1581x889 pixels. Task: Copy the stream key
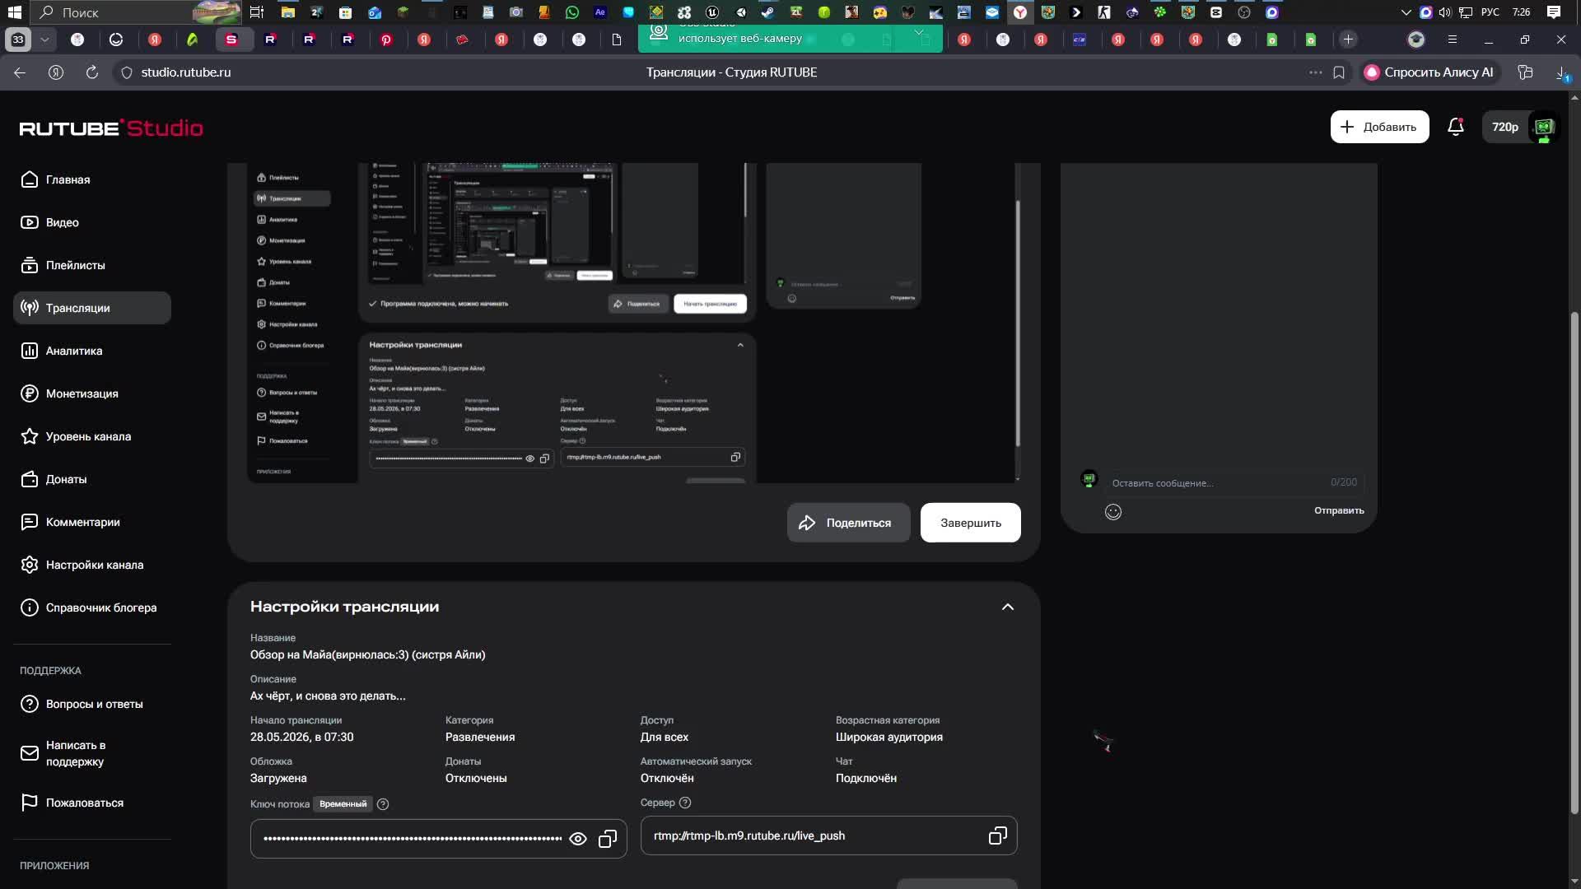coord(608,839)
